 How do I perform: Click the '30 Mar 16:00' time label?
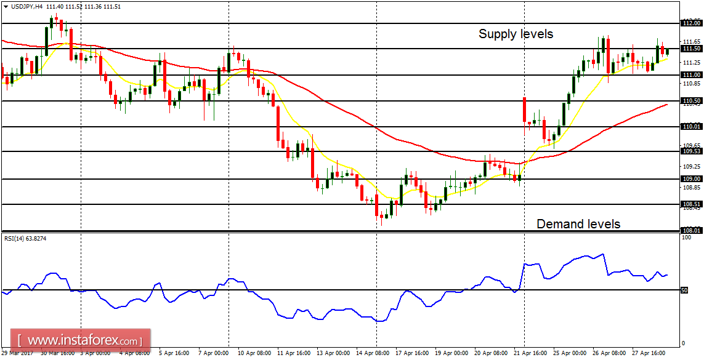pyautogui.click(x=57, y=353)
